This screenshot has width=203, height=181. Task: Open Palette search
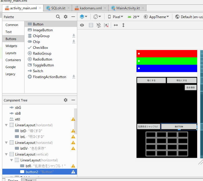pos(58,17)
